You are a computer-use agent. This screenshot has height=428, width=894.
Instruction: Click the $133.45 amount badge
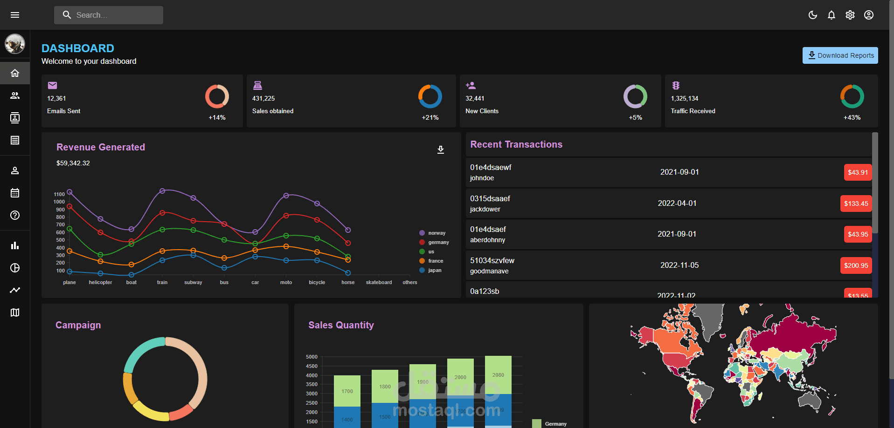coord(856,204)
